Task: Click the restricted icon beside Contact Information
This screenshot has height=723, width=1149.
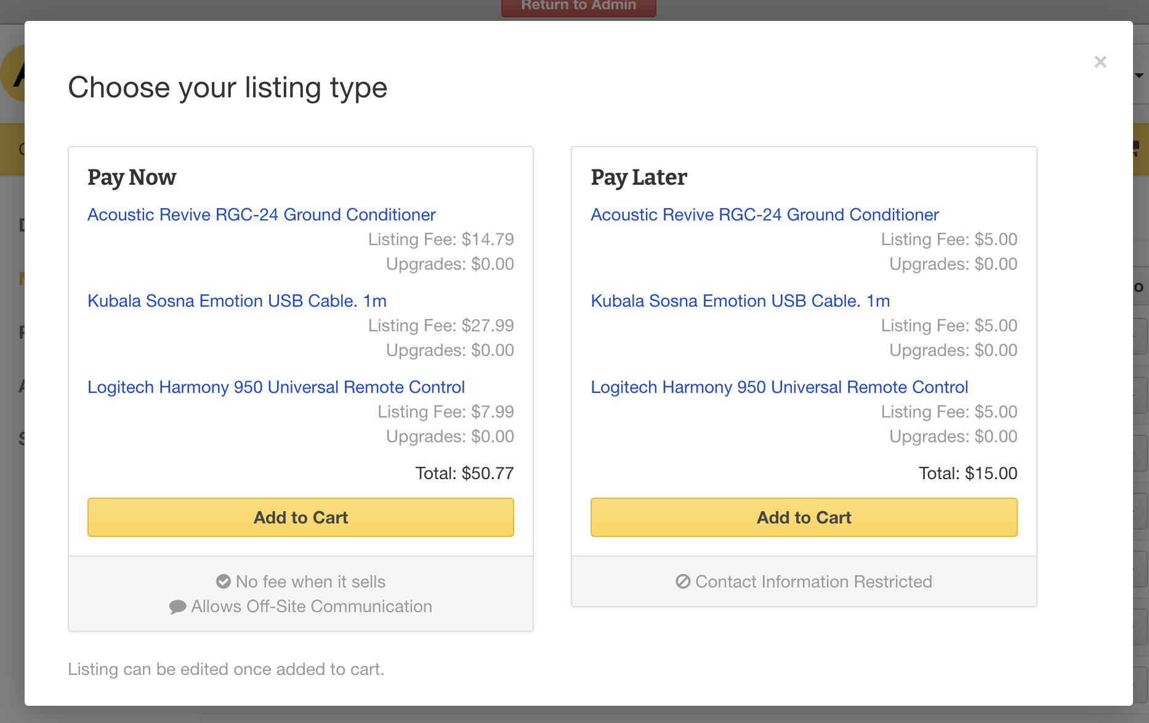Action: tap(683, 581)
